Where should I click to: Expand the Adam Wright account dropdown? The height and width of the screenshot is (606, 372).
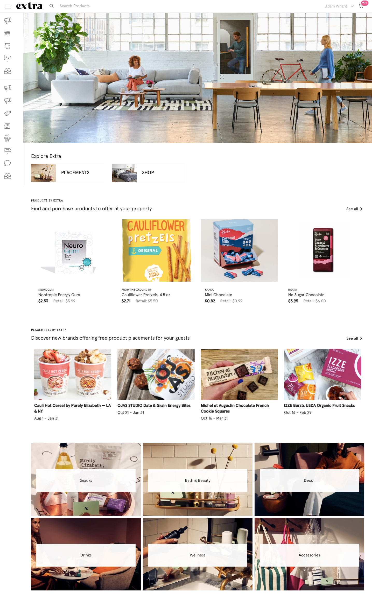[339, 6]
